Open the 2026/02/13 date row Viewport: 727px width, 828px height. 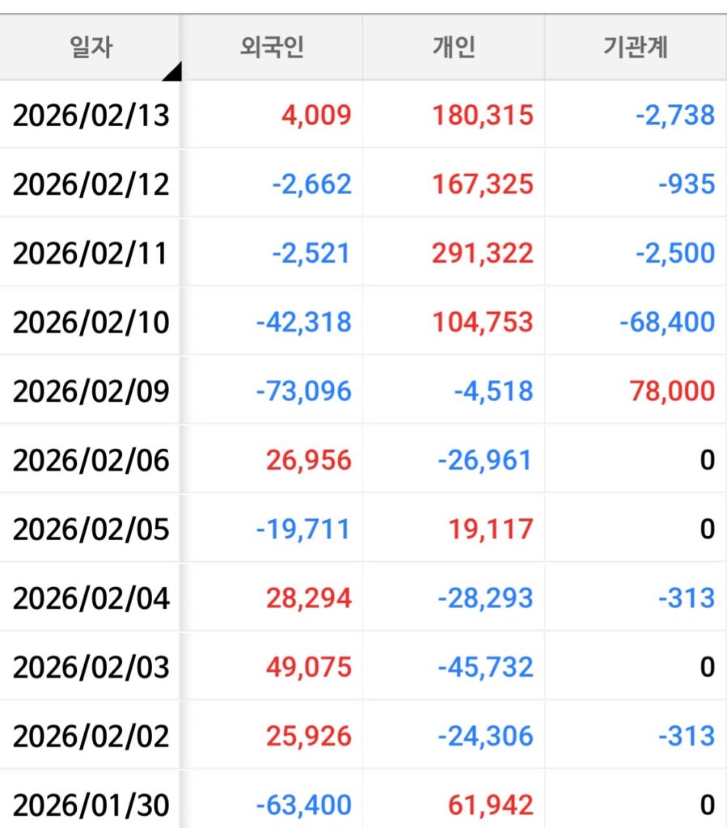pos(91,115)
